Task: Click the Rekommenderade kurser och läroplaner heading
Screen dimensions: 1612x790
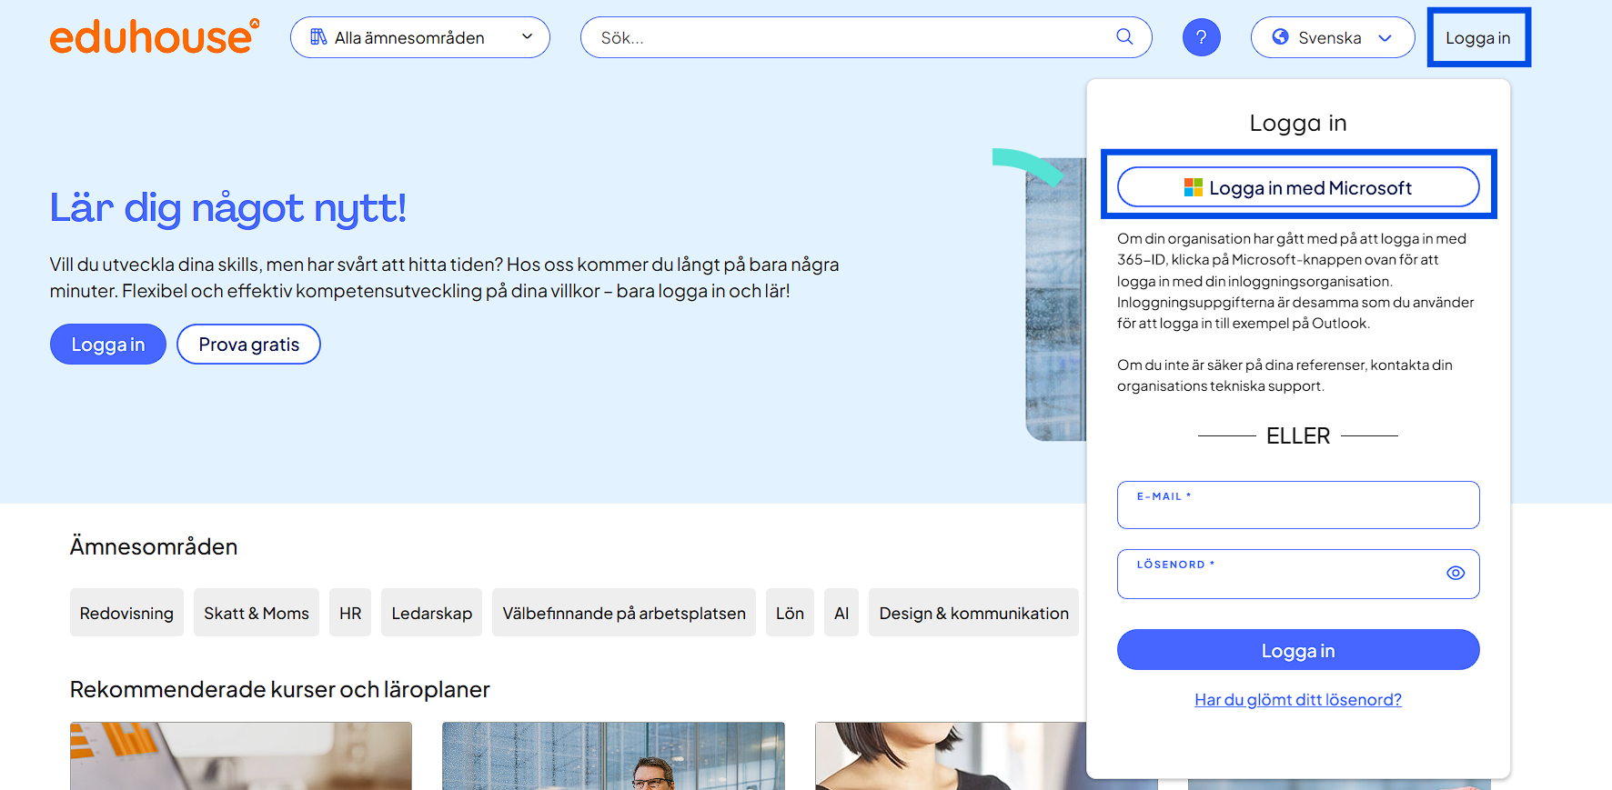Action: tap(280, 689)
